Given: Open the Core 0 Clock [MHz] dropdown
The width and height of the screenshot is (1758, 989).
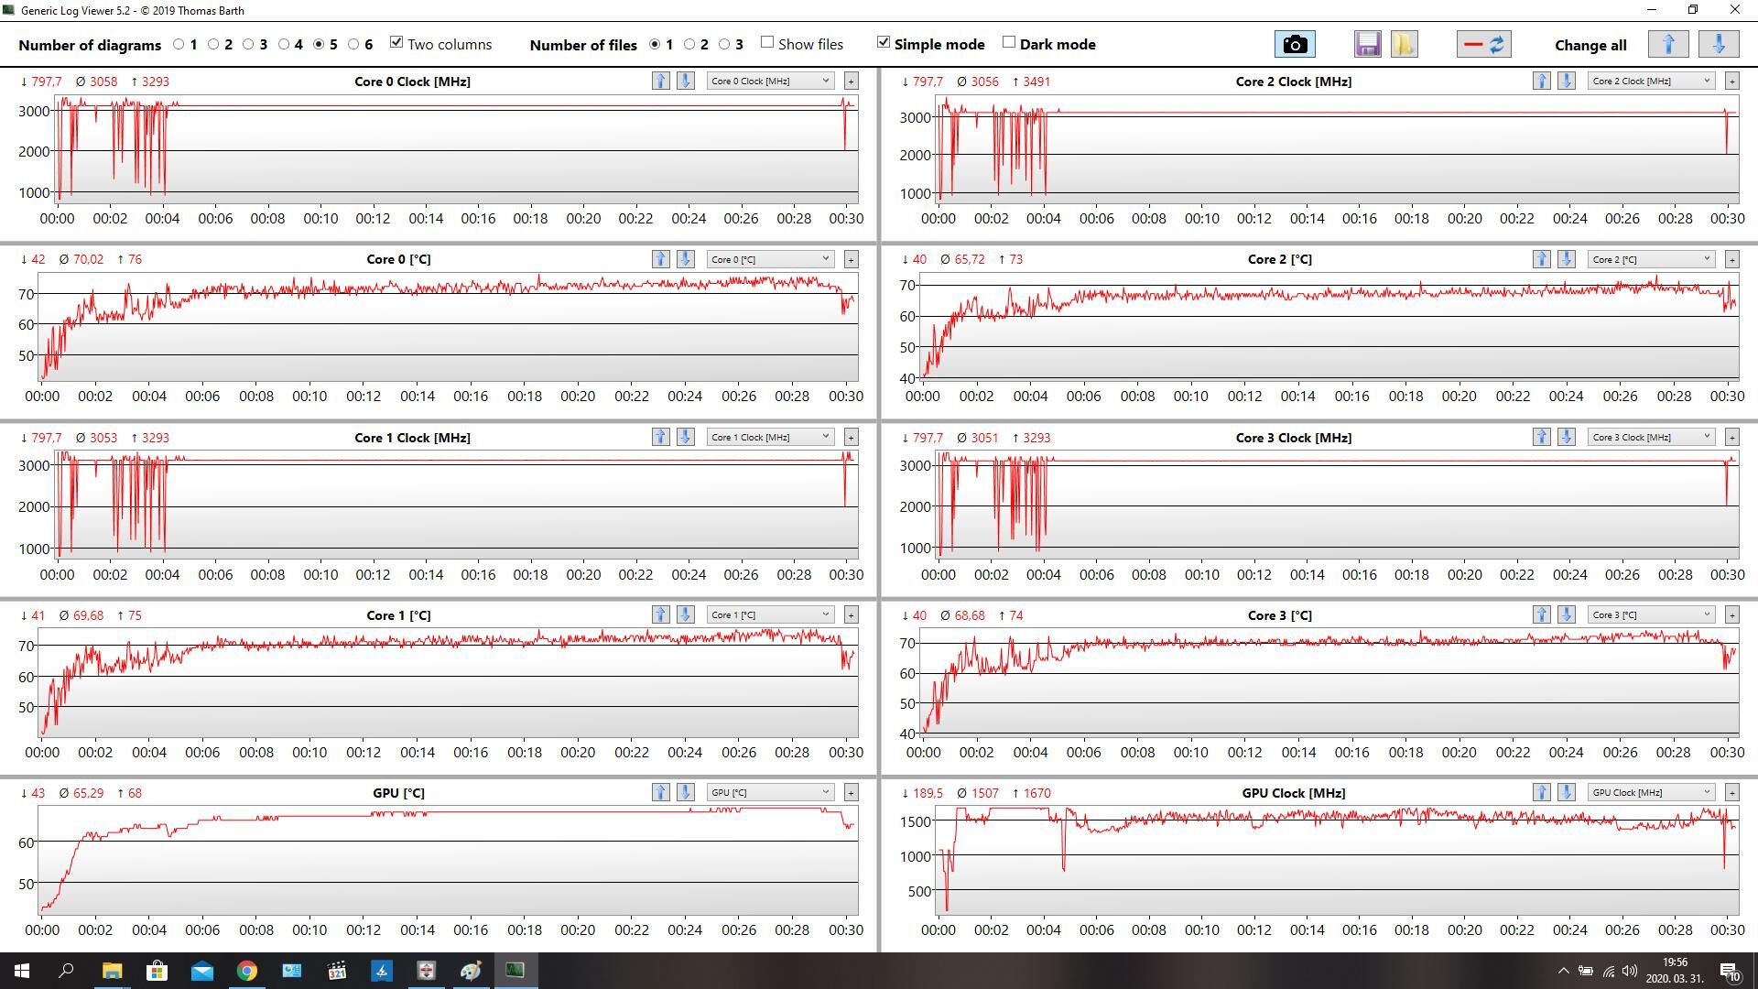Looking at the screenshot, I should [770, 81].
